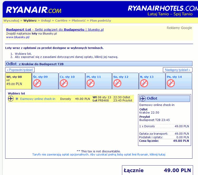
Task: Go to Następny tydzień (next week)
Action: point(178,70)
